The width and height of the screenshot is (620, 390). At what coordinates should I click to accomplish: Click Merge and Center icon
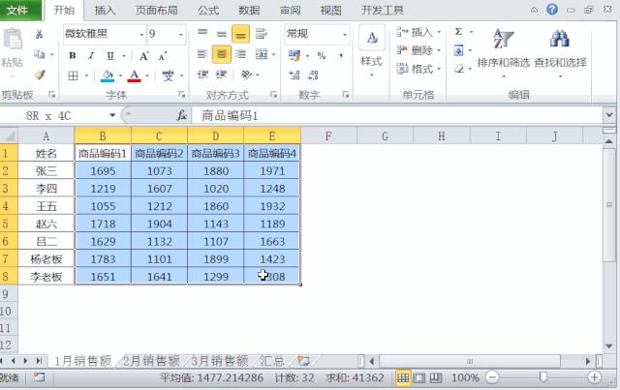coord(262,54)
